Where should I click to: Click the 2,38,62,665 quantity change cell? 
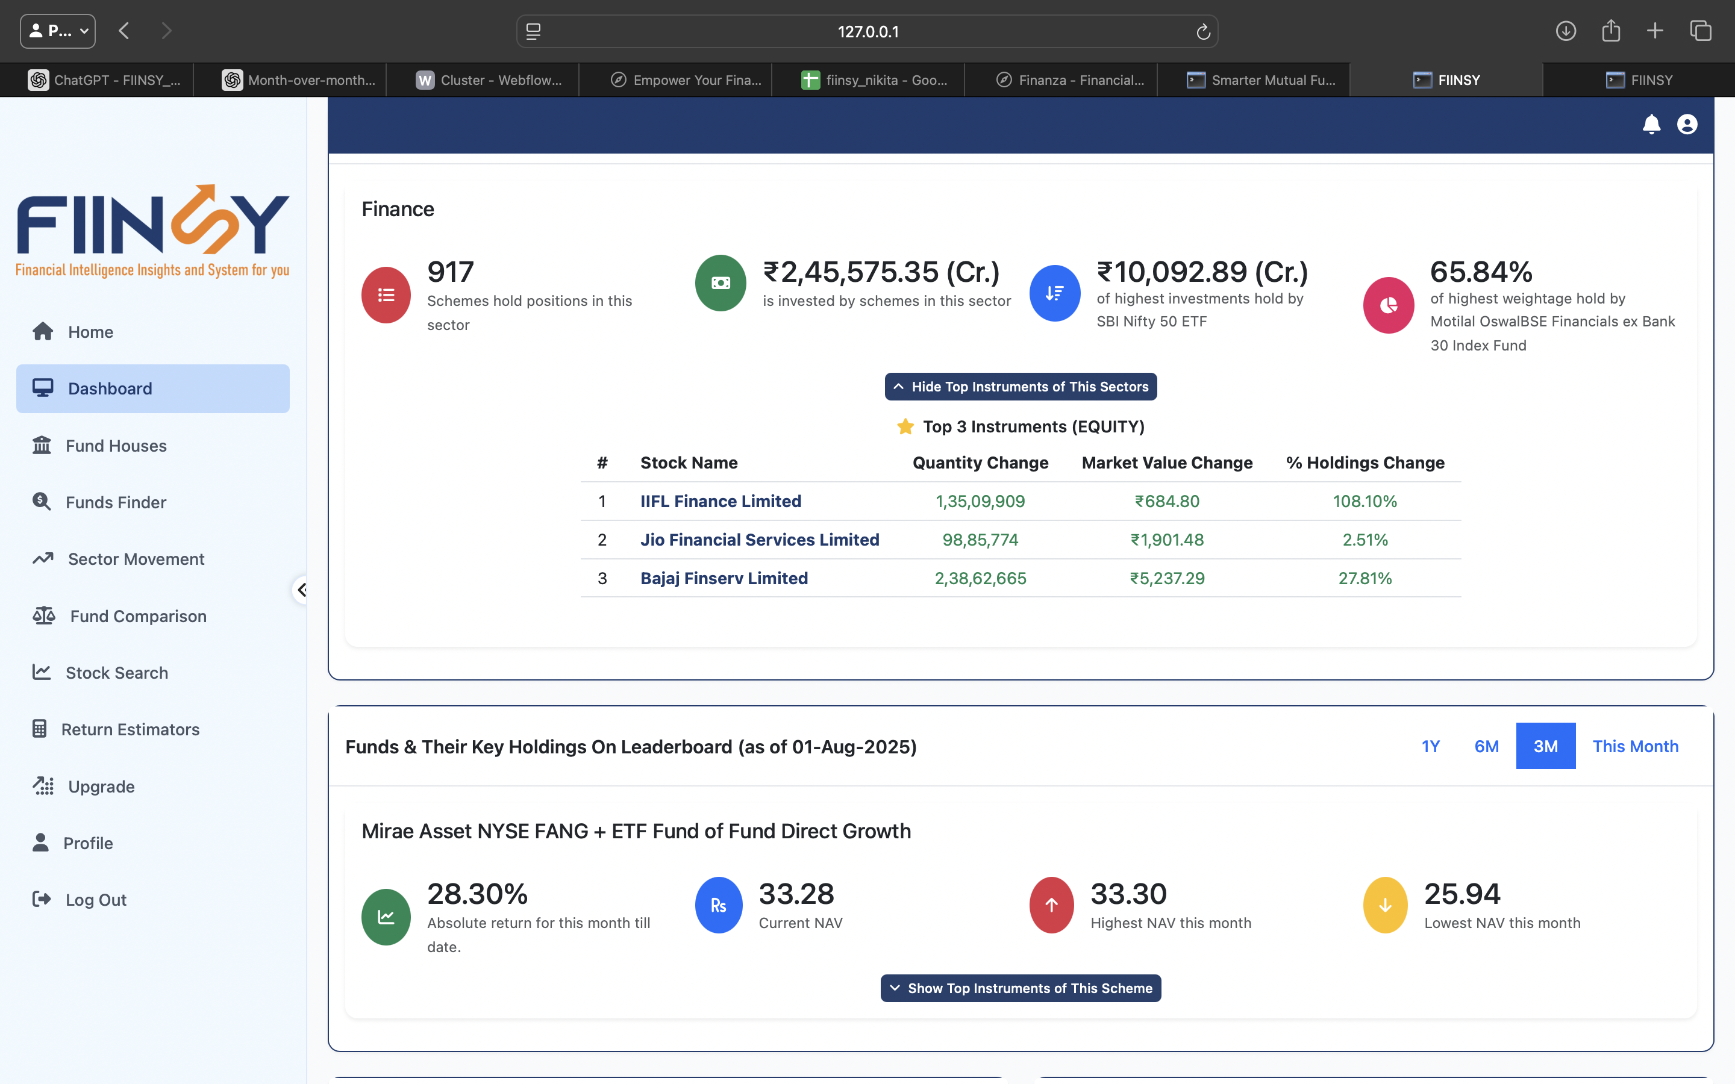980,578
